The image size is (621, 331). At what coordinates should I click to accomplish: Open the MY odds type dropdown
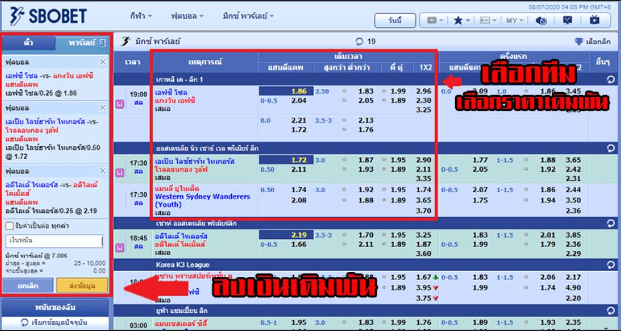[x=514, y=20]
